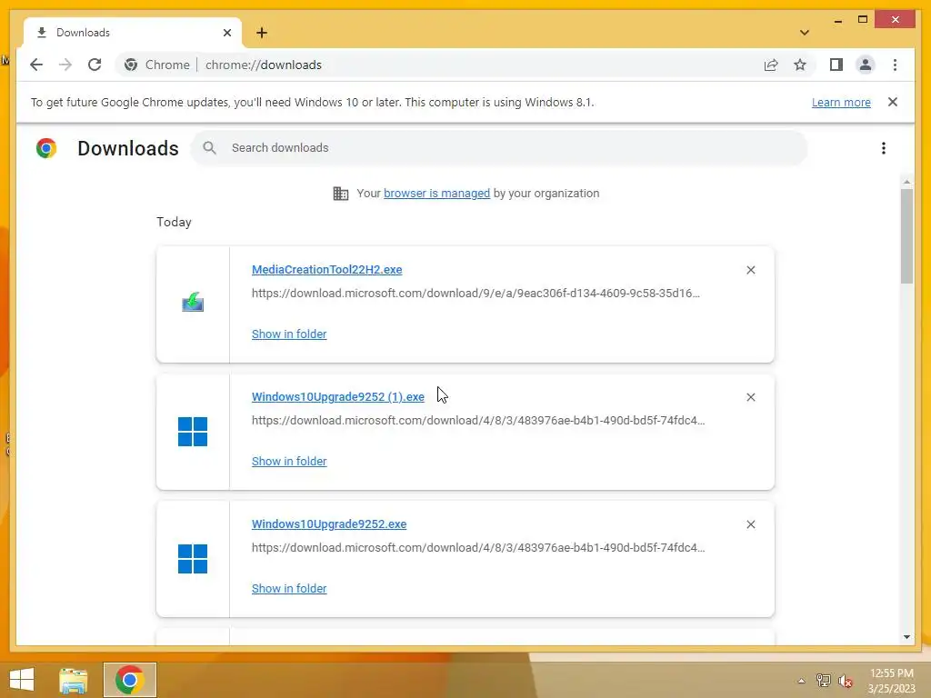Expand the tab search chevron

pos(805,33)
